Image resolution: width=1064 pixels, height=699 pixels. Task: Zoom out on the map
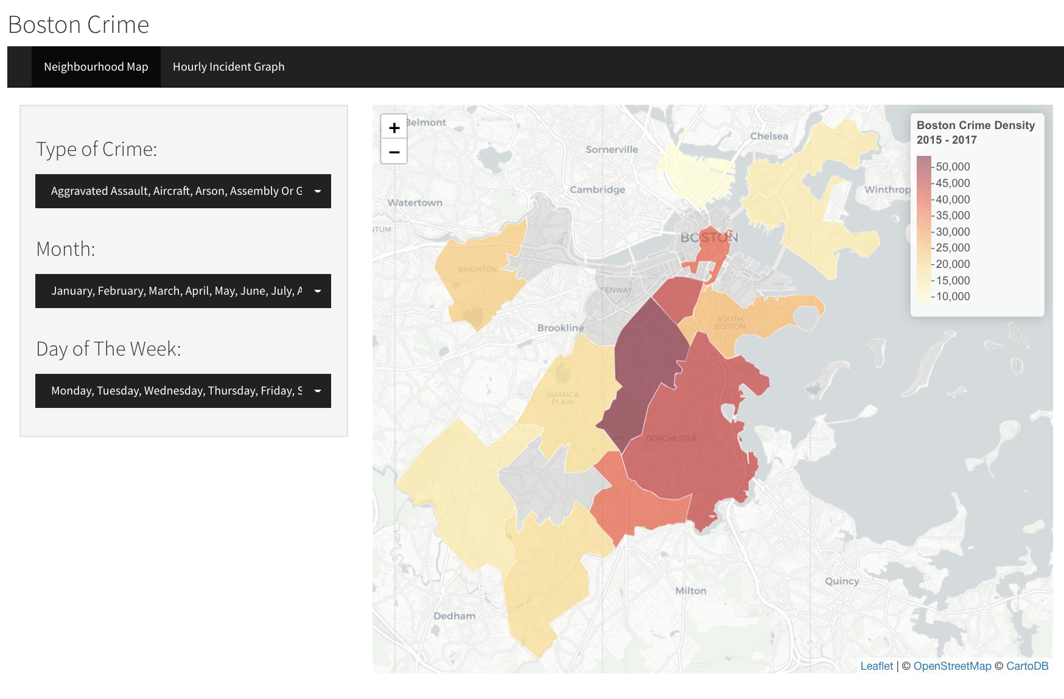(x=394, y=152)
